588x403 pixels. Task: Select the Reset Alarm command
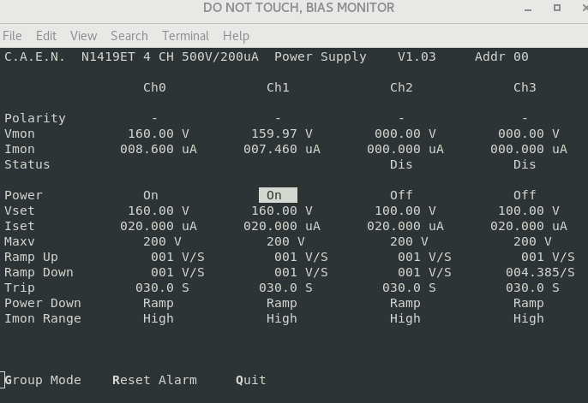[154, 380]
